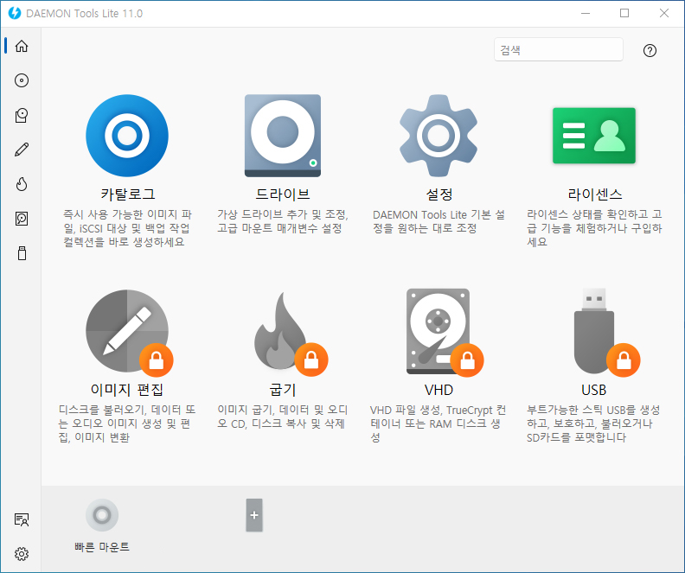
Task: Select the USB stick sidebar icon
Action: (x=22, y=253)
